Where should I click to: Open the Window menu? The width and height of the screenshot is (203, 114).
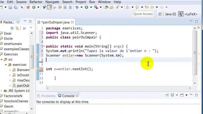[x=104, y=2]
